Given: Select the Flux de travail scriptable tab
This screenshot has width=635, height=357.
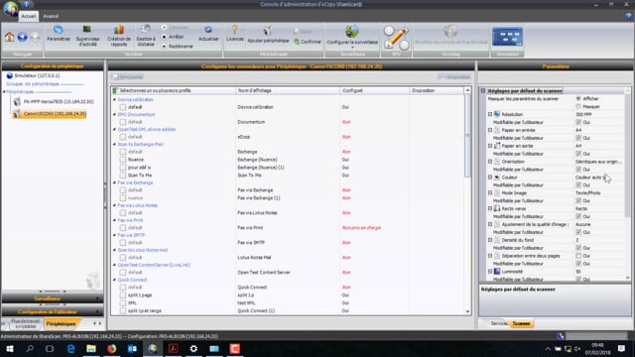Looking at the screenshot, I should coord(25,324).
